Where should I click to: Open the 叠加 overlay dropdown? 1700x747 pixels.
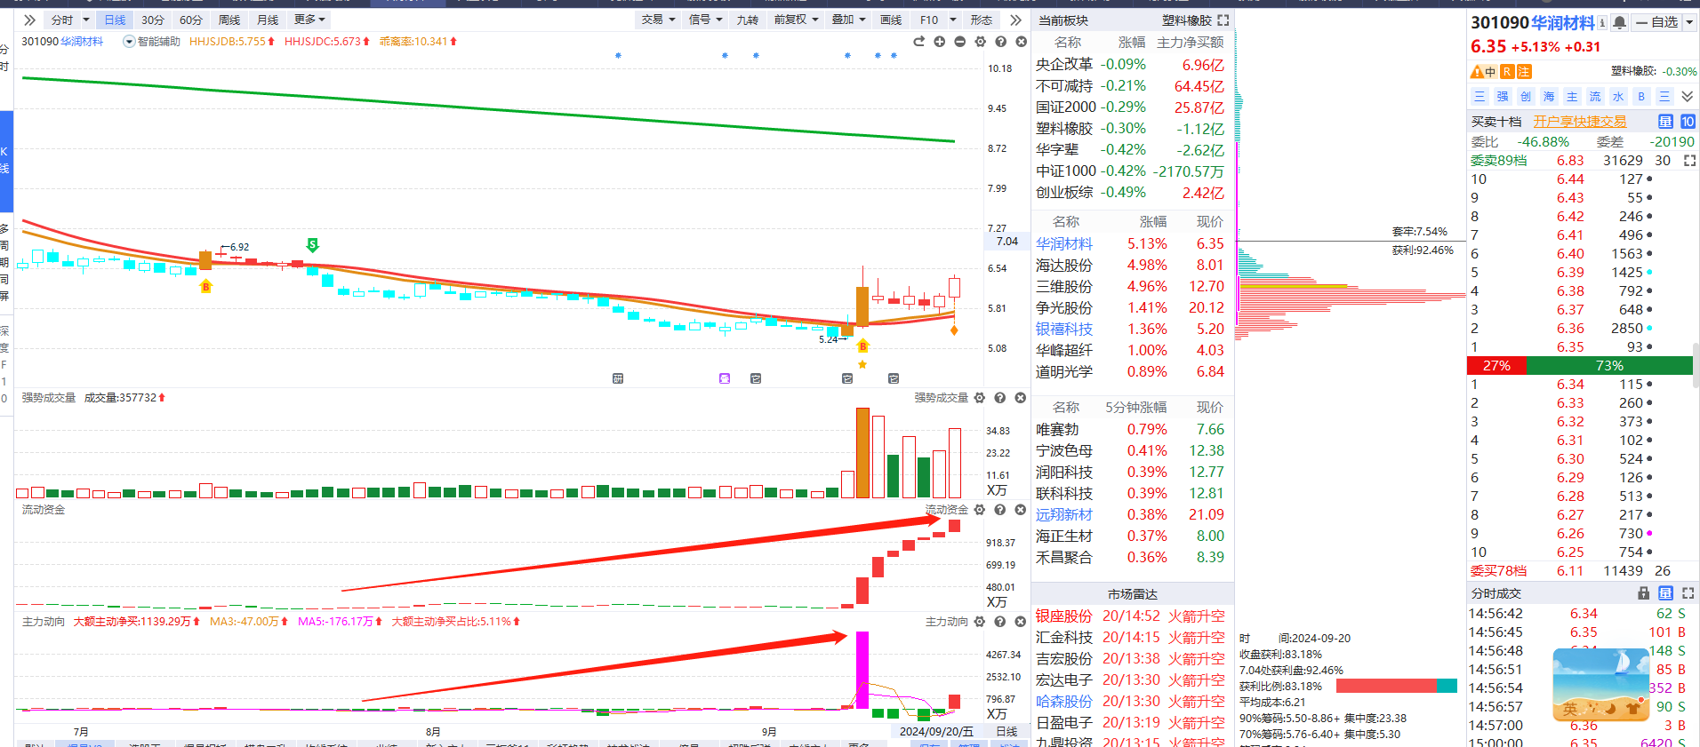849,20
